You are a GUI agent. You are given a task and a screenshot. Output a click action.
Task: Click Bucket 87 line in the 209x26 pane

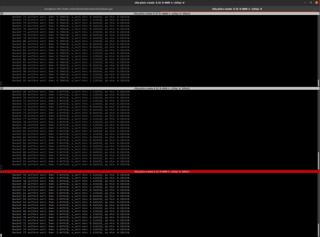coord(71,149)
